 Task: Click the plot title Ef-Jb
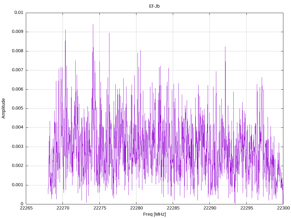click(154, 6)
